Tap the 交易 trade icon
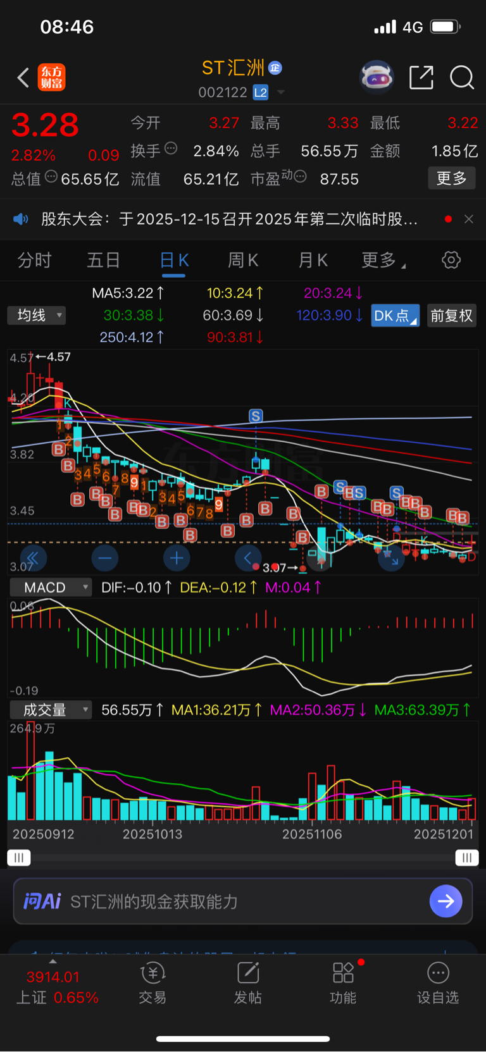The height and width of the screenshot is (1052, 486). (153, 984)
